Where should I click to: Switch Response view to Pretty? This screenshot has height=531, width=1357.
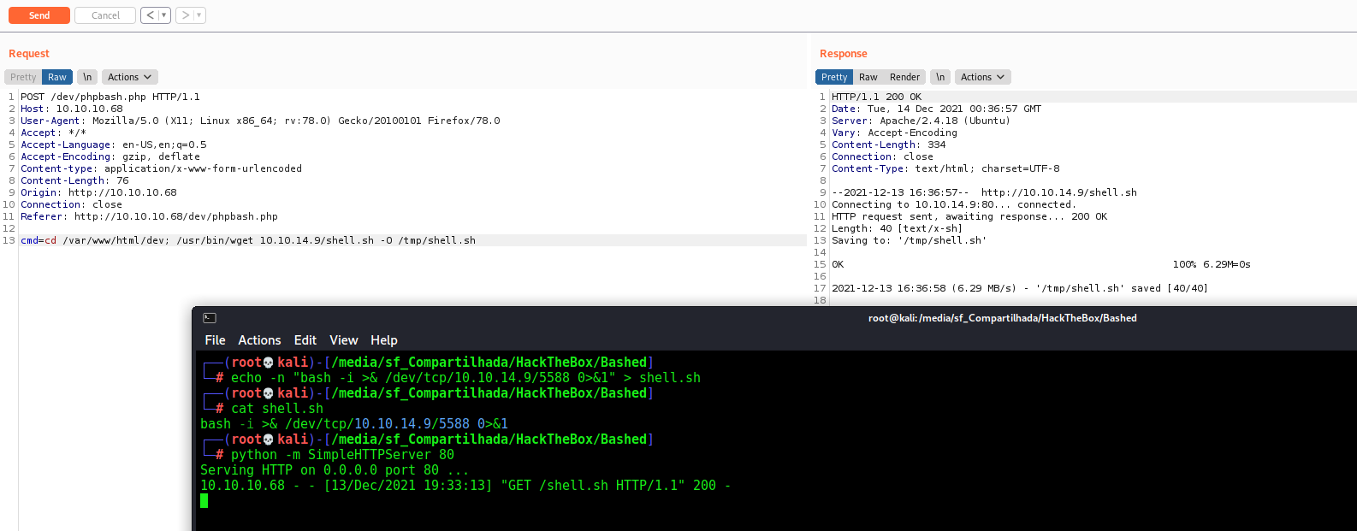coord(834,77)
